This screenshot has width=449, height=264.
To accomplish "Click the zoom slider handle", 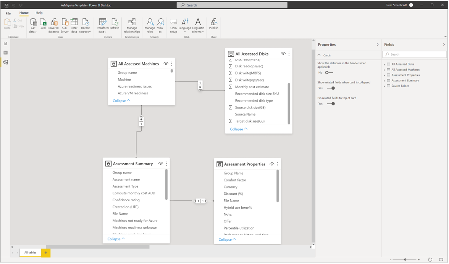I will 405,259.
